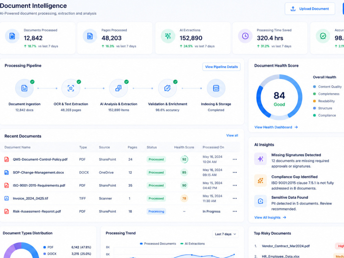Click the health score 78 circle
344x258 pixels.
184,198
